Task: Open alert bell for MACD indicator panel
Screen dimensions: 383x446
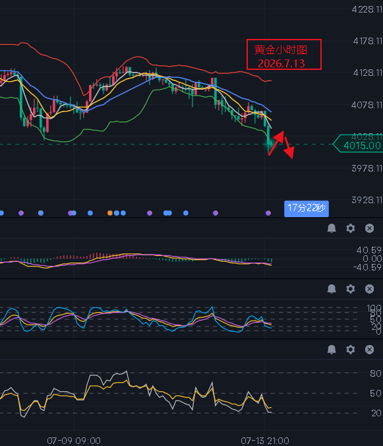Action: tap(332, 228)
